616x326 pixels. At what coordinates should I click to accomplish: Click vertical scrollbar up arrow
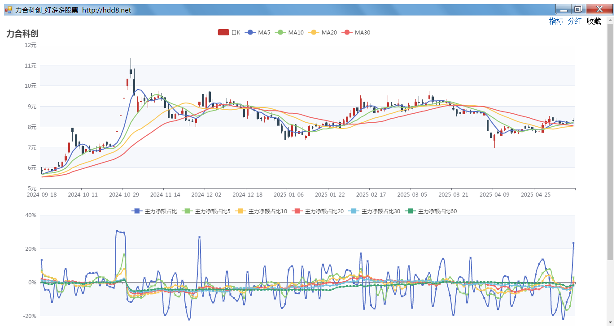[x=610, y=20]
